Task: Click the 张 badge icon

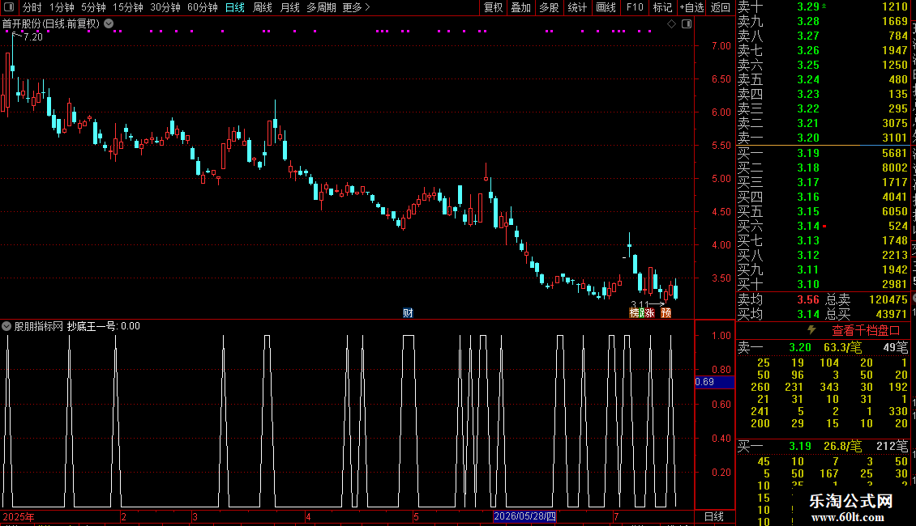Action: pos(649,313)
